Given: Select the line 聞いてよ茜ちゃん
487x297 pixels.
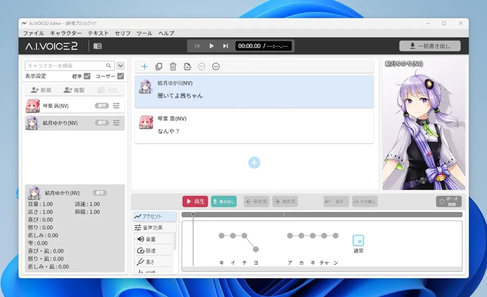Looking at the screenshot, I should [254, 92].
